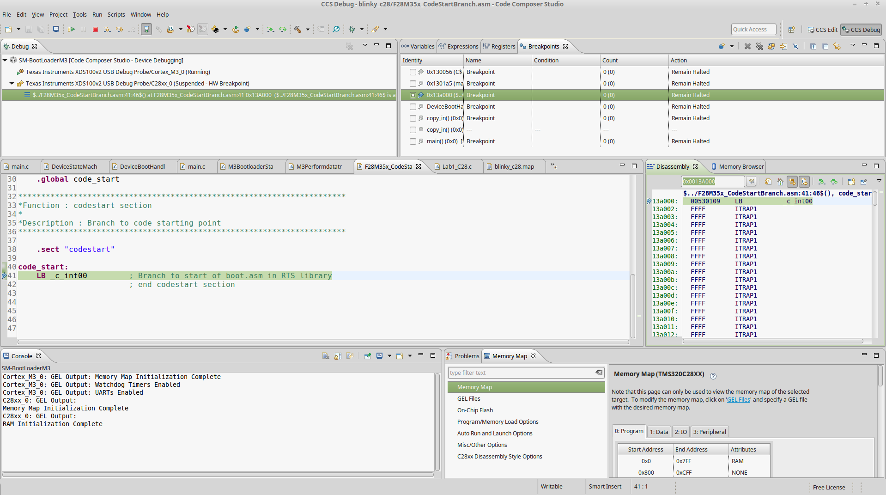The image size is (886, 495).
Task: Collapse the C28xx_0 debug probe node
Action: tap(12, 84)
